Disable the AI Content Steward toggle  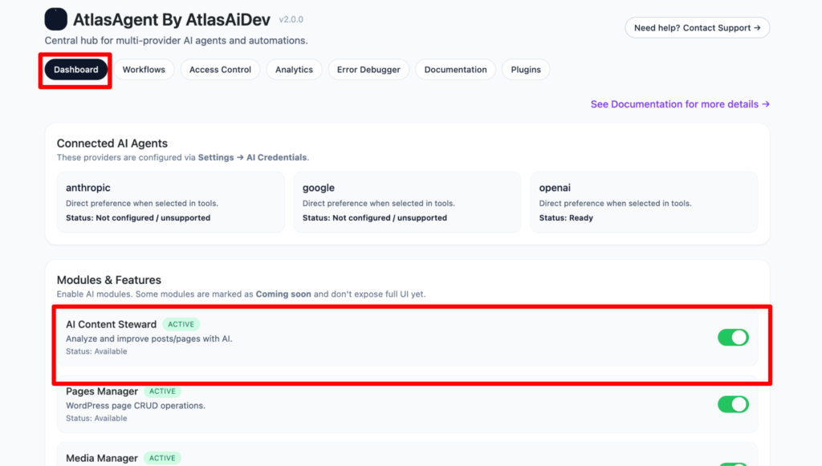(733, 338)
